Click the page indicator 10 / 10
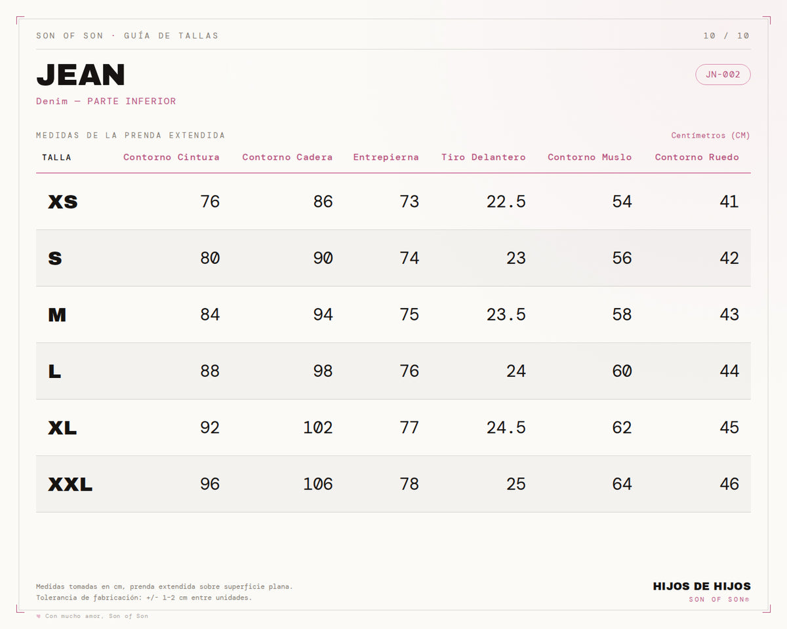Screen dimensions: 787x629 (x=726, y=35)
